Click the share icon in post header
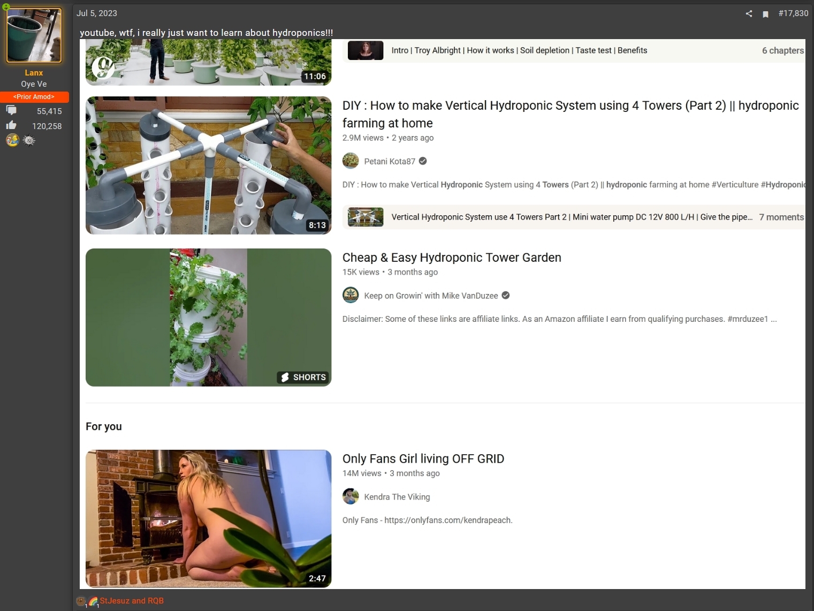This screenshot has height=611, width=814. pyautogui.click(x=749, y=14)
